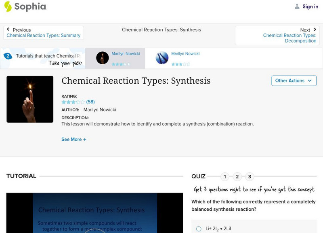Expand quiz step 2 circle
323x233 pixels.
click(237, 176)
